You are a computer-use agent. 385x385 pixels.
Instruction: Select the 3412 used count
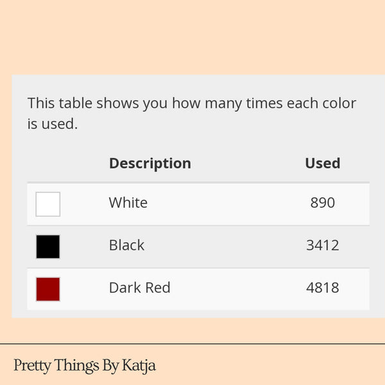point(322,245)
